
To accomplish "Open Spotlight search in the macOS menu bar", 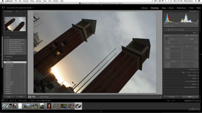I will pos(196,1).
